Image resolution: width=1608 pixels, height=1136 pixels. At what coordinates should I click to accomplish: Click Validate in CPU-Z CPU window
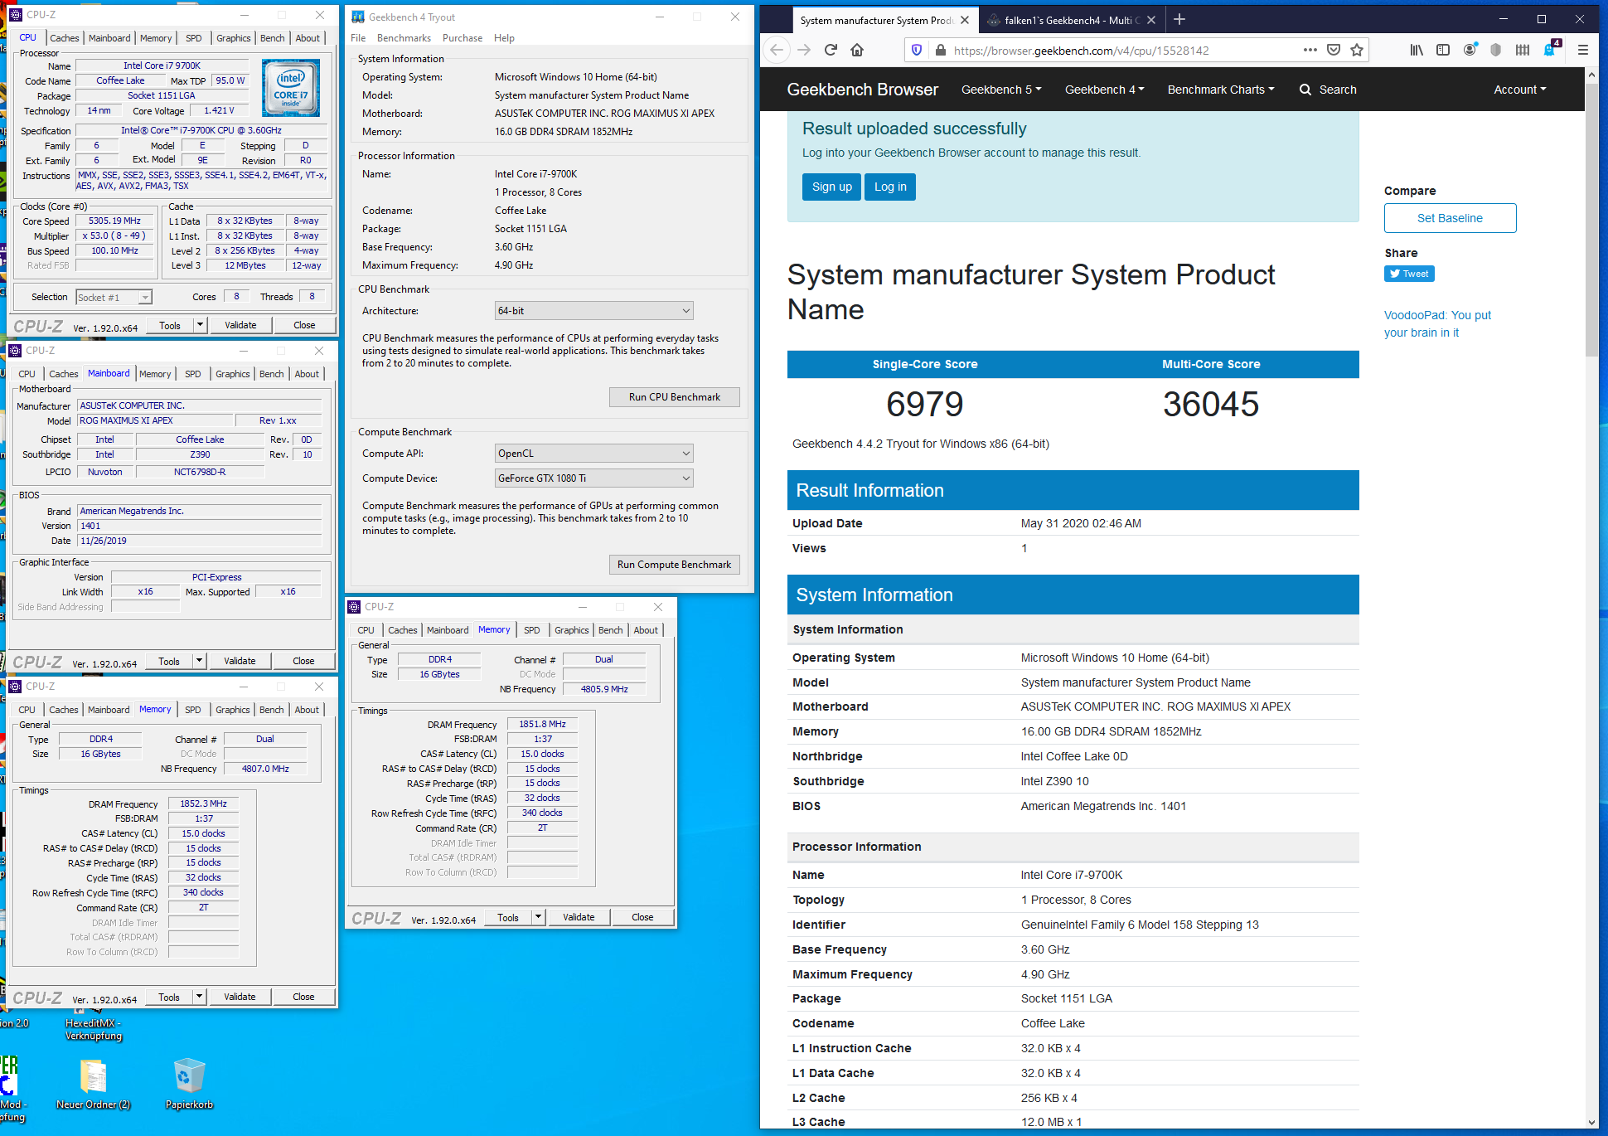(x=240, y=325)
